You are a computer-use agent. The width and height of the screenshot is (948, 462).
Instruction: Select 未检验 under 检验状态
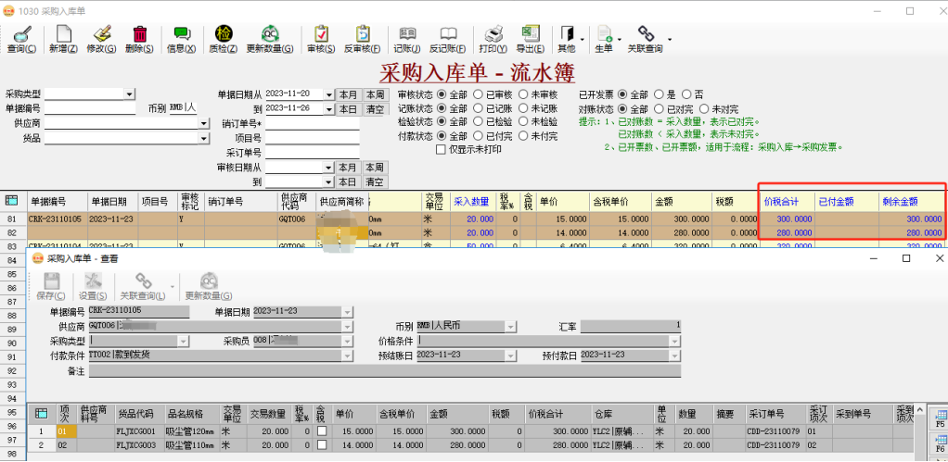523,122
